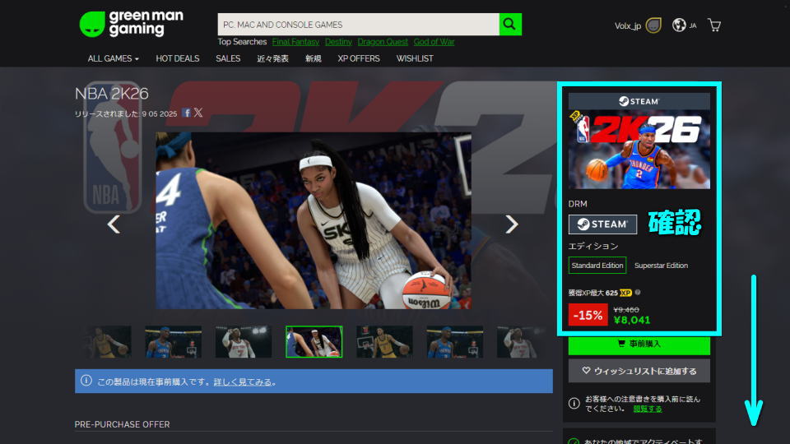Click the green 事前購入 pre-purchase button

639,345
